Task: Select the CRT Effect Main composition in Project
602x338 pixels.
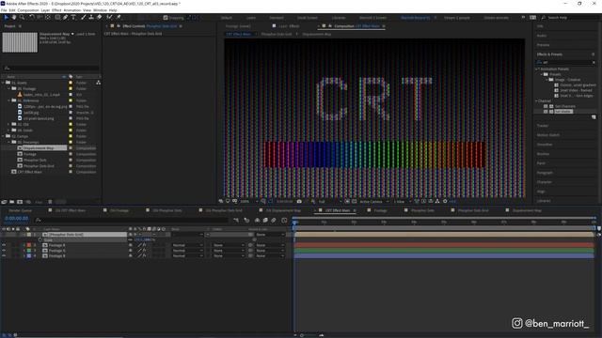Action: click(x=29, y=172)
